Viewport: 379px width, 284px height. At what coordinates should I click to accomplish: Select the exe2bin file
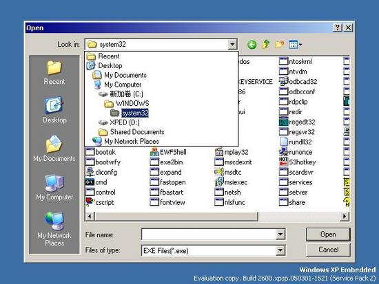(x=166, y=162)
